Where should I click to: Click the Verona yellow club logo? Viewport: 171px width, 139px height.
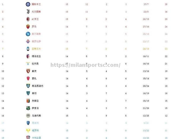point(28,130)
